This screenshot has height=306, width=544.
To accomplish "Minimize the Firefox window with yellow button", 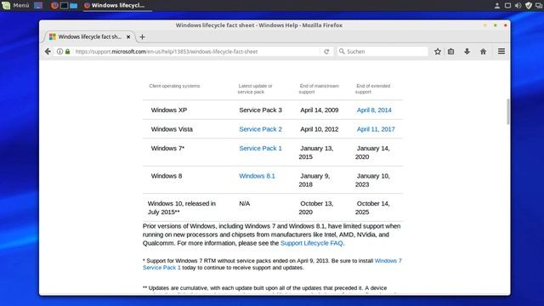I will (485, 25).
